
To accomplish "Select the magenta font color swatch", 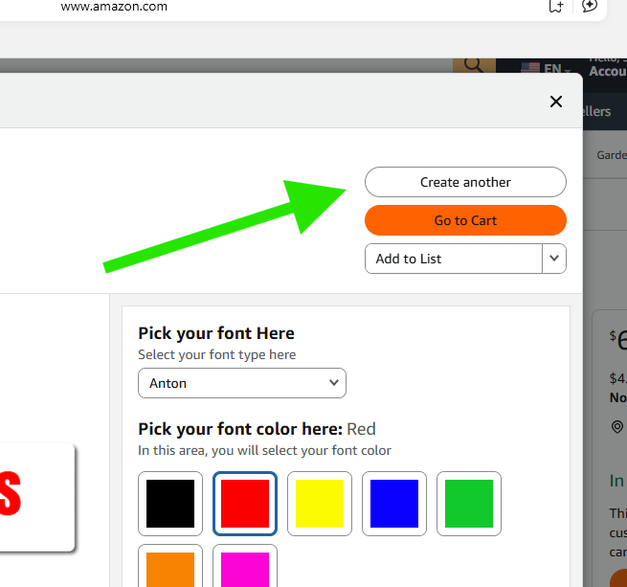I will [245, 569].
